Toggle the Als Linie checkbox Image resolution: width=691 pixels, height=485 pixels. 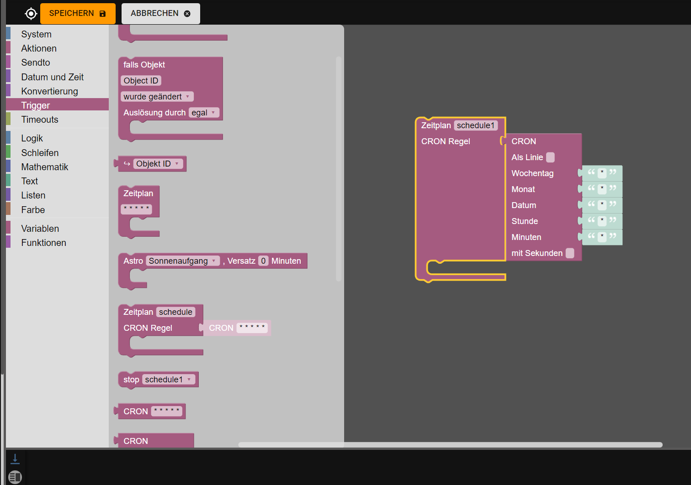551,157
